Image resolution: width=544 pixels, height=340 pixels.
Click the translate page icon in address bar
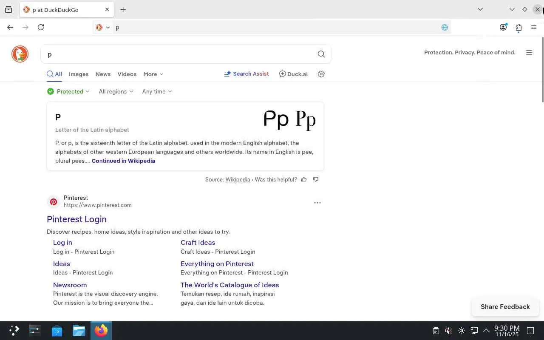coord(445,27)
